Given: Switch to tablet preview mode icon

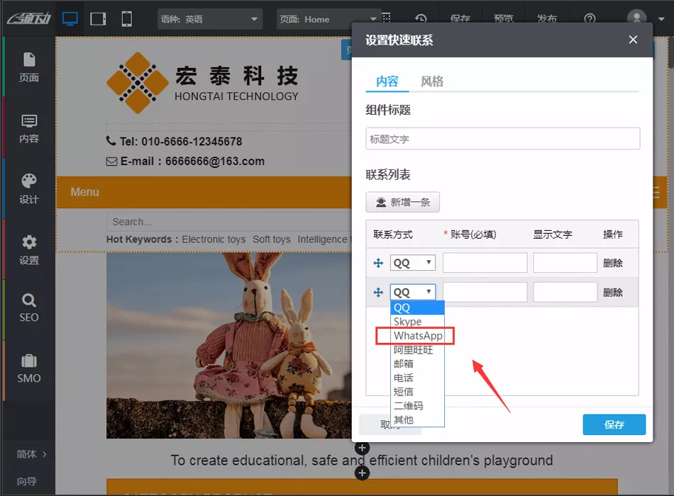Looking at the screenshot, I should tap(99, 19).
